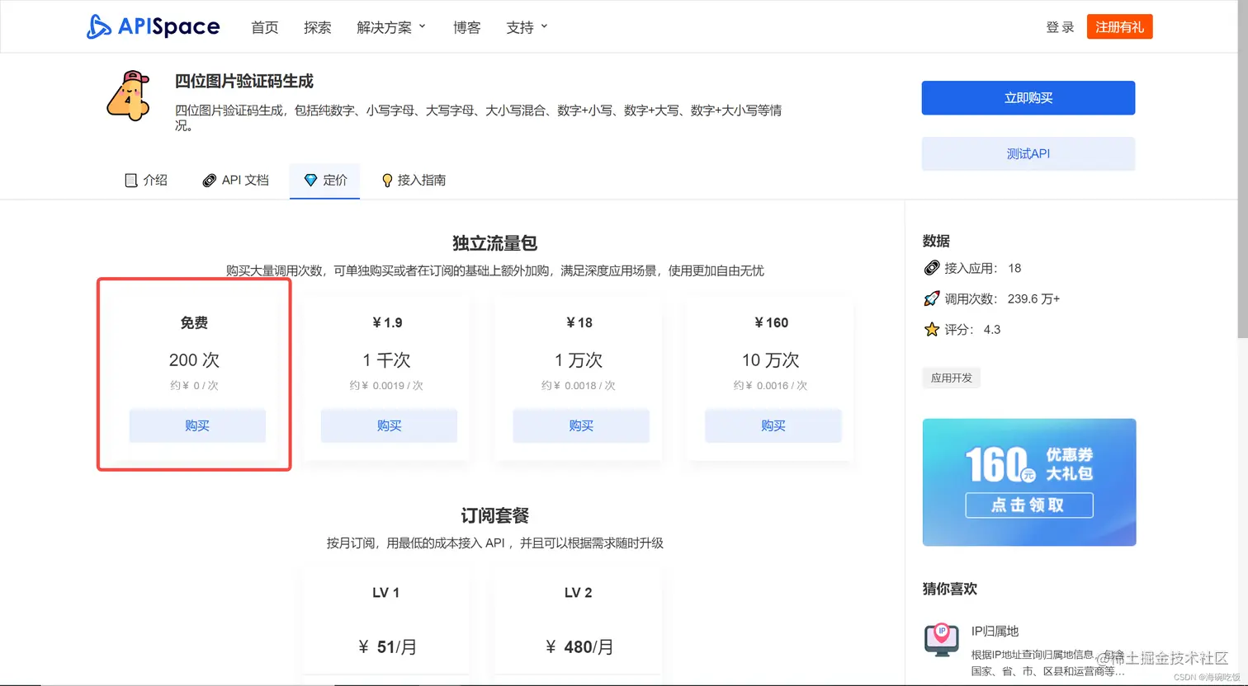
Task: Select the 首页 menu item
Action: 265,26
